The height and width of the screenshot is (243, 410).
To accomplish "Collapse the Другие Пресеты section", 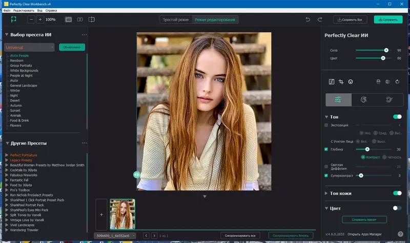I will pos(7,143).
